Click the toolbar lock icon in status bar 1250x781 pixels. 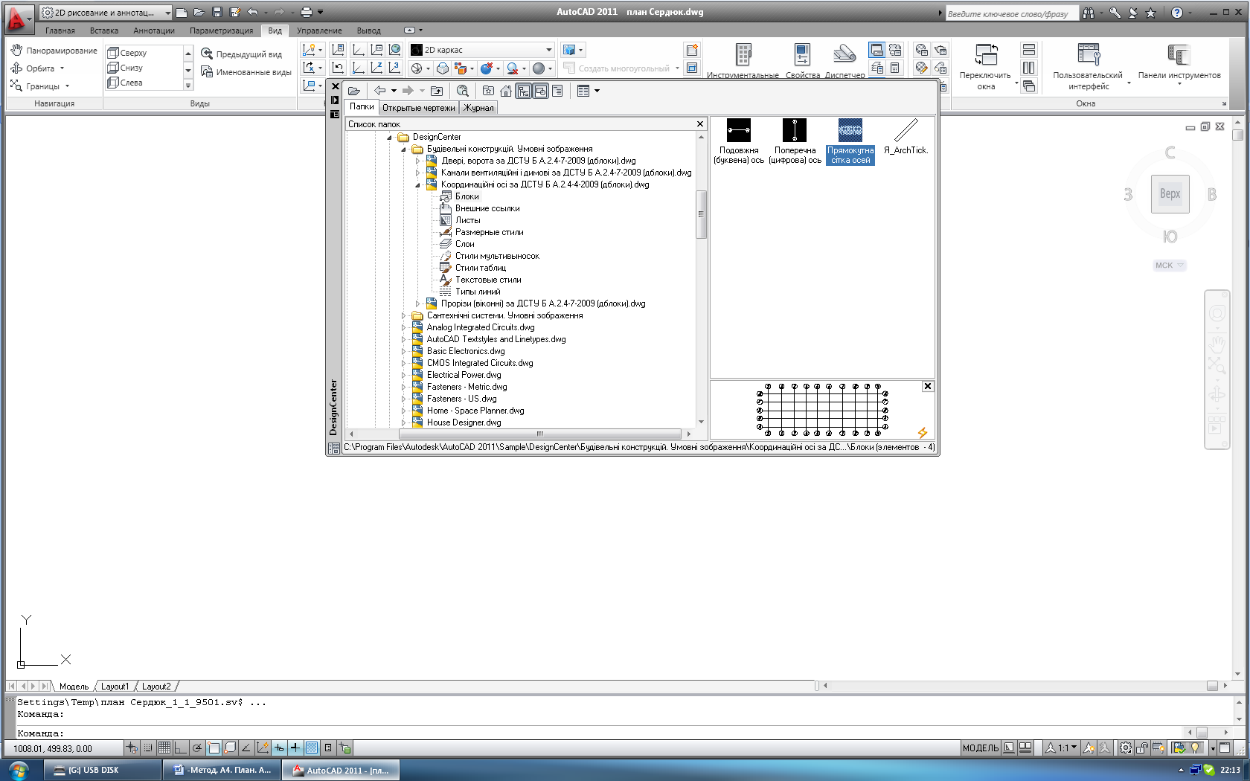pos(1142,748)
